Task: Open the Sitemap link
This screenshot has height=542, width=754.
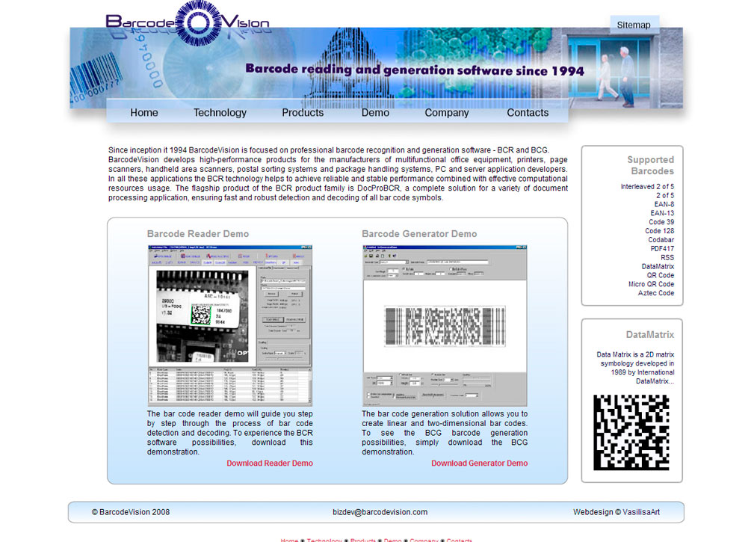Action: tap(634, 25)
